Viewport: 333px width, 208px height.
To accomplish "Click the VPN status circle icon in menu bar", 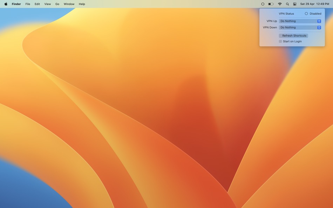I will pyautogui.click(x=263, y=4).
